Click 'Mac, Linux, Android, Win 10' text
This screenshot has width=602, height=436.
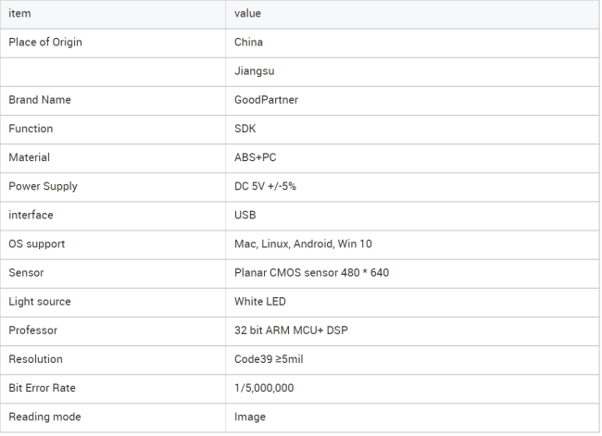(x=303, y=244)
